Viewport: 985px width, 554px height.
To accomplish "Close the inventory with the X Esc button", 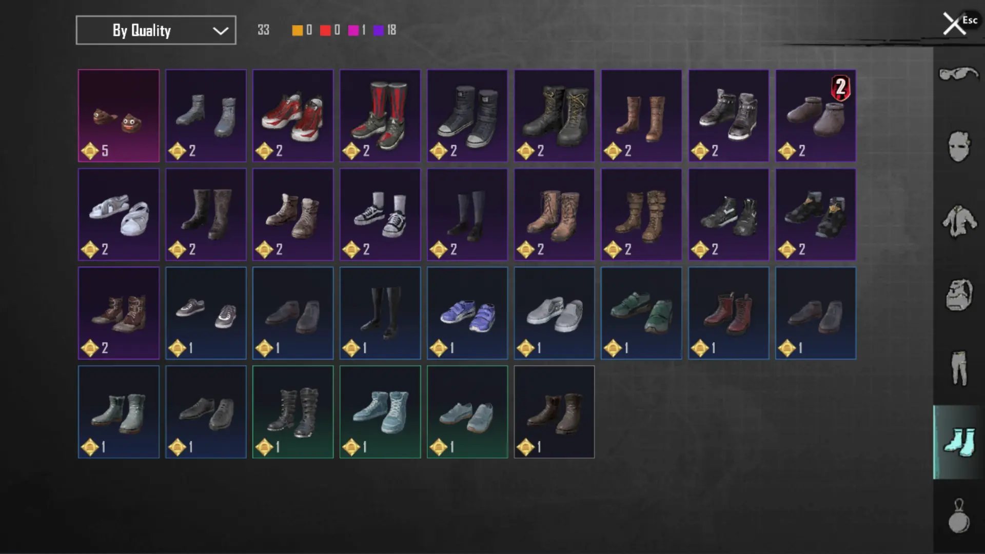I will [959, 23].
